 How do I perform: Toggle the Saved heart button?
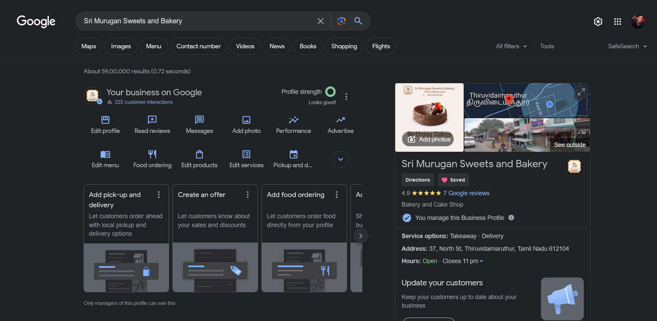pos(453,180)
